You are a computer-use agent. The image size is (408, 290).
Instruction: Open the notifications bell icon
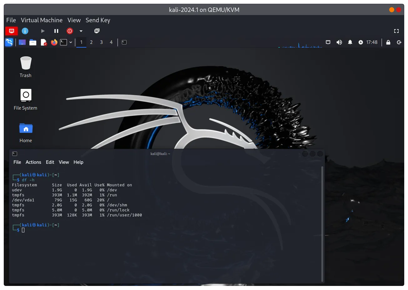[x=350, y=42]
